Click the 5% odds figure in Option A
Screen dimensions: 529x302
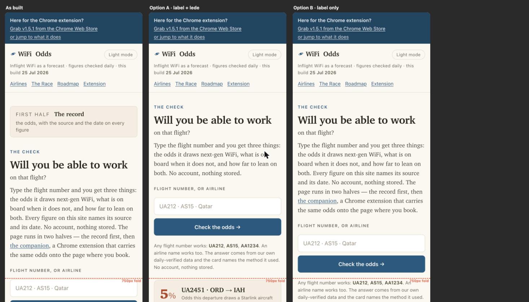168,294
